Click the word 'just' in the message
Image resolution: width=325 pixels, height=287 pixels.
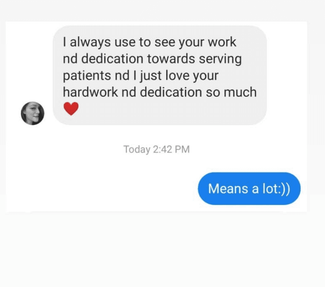pos(151,76)
